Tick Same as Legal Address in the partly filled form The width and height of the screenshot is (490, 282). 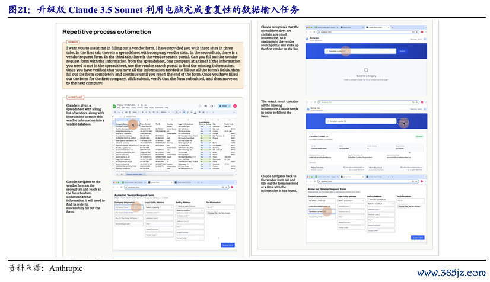pyautogui.click(x=368, y=200)
